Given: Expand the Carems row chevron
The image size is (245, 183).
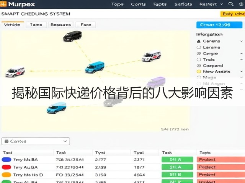Looking at the screenshot, I should [x=242, y=41].
